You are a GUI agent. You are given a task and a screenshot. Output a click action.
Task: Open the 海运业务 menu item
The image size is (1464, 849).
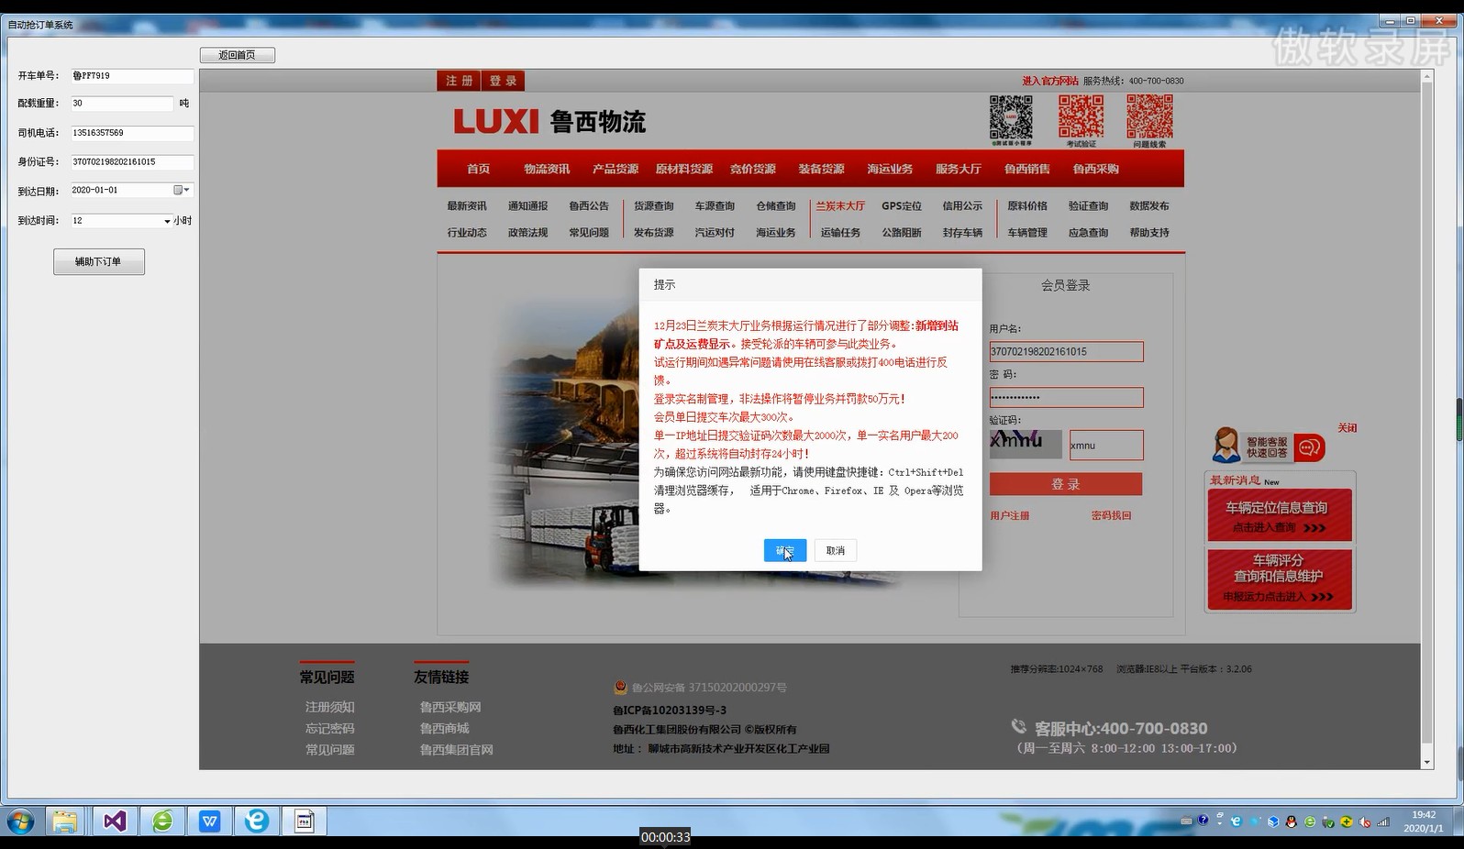[890, 169]
